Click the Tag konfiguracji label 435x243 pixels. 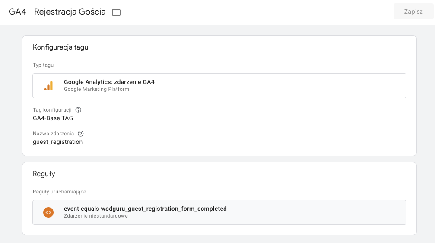52,110
